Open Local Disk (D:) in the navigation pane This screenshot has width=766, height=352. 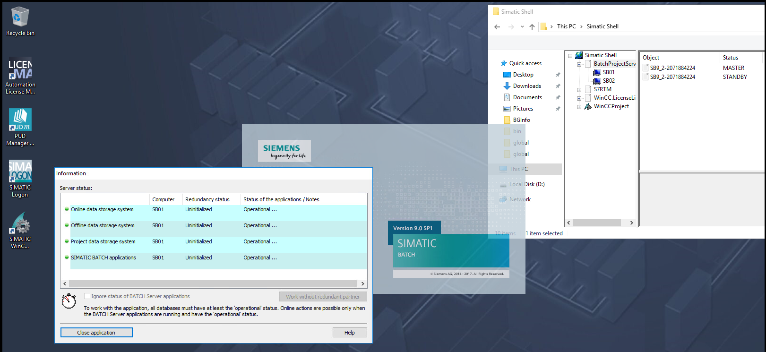pyautogui.click(x=527, y=184)
